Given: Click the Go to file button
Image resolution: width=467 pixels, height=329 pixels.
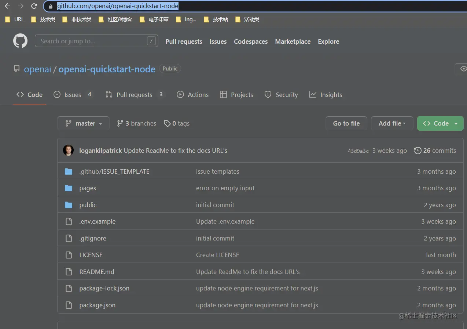Looking at the screenshot, I should (x=346, y=123).
